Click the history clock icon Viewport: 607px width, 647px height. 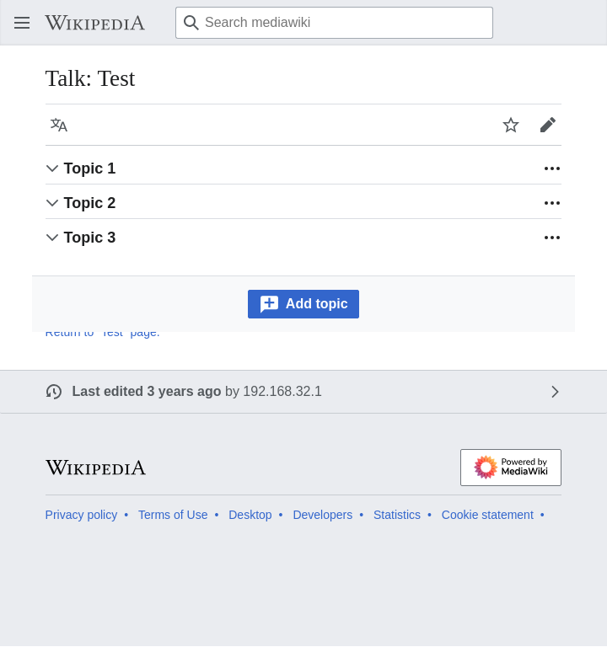click(x=54, y=392)
